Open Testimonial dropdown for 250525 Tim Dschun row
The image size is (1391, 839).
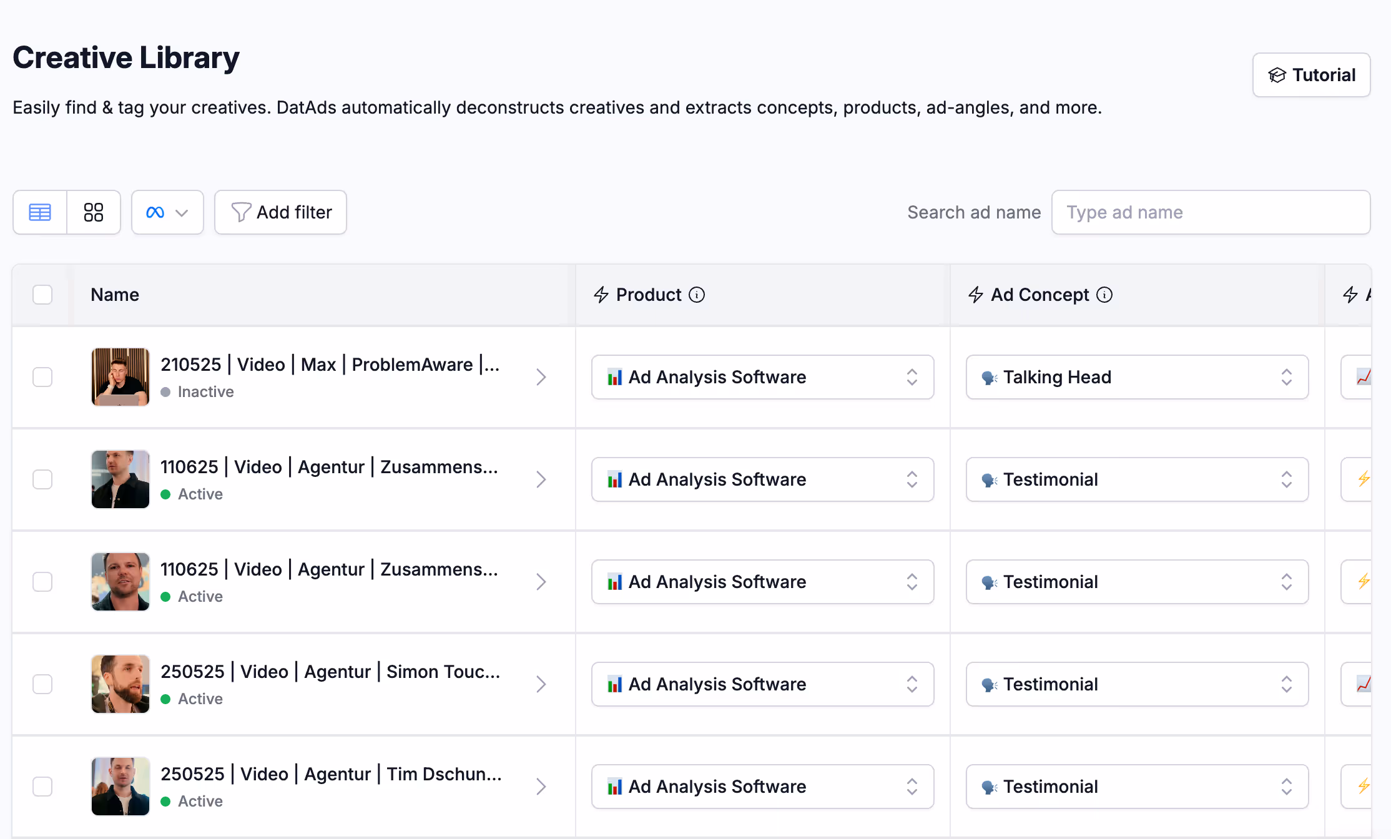tap(1138, 787)
